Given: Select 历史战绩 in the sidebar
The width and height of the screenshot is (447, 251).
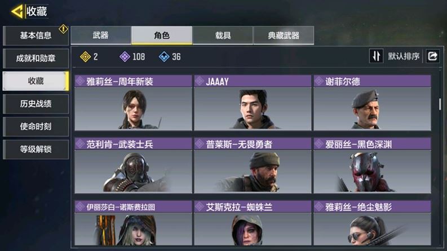Looking at the screenshot, I should tap(36, 104).
